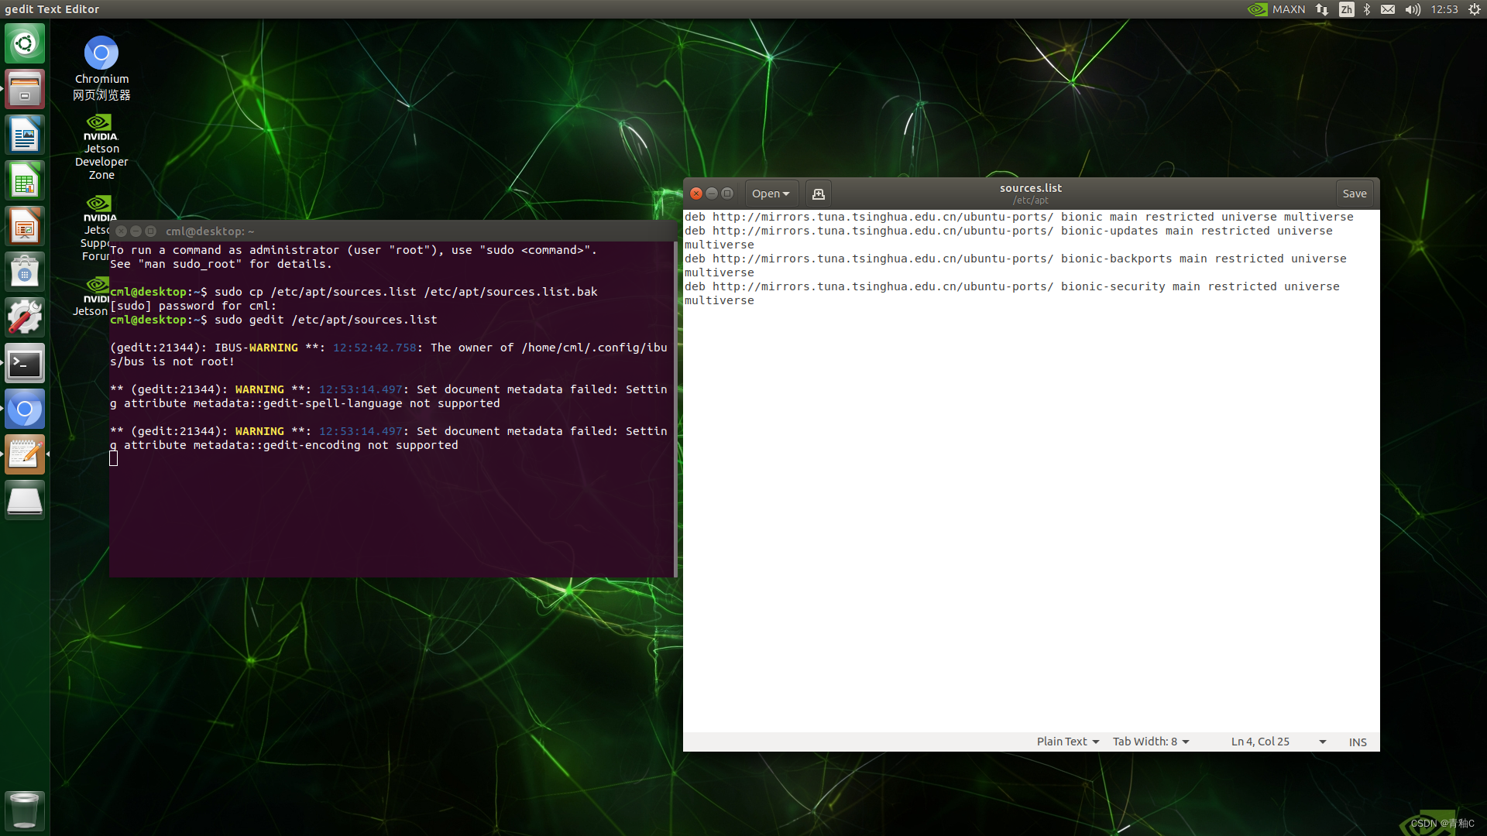This screenshot has width=1487, height=836.
Task: Open the Ln 4, Col 25 position dropdown
Action: coord(1279,742)
